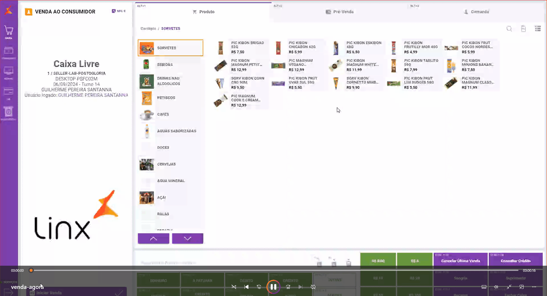Image resolution: width=547 pixels, height=296 pixels.
Task: Add PIC KIBON MAGNUM PETIT product
Action: point(241,65)
